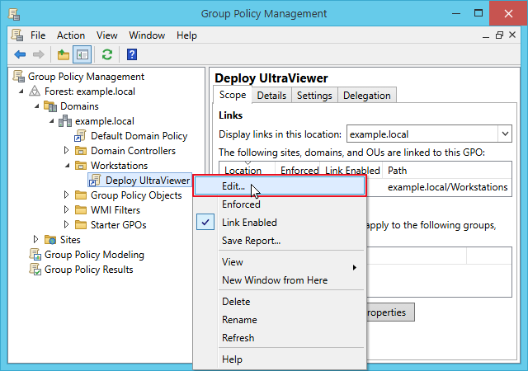The height and width of the screenshot is (371, 528).
Task: Click the green Refresh toolbar icon
Action: [107, 54]
